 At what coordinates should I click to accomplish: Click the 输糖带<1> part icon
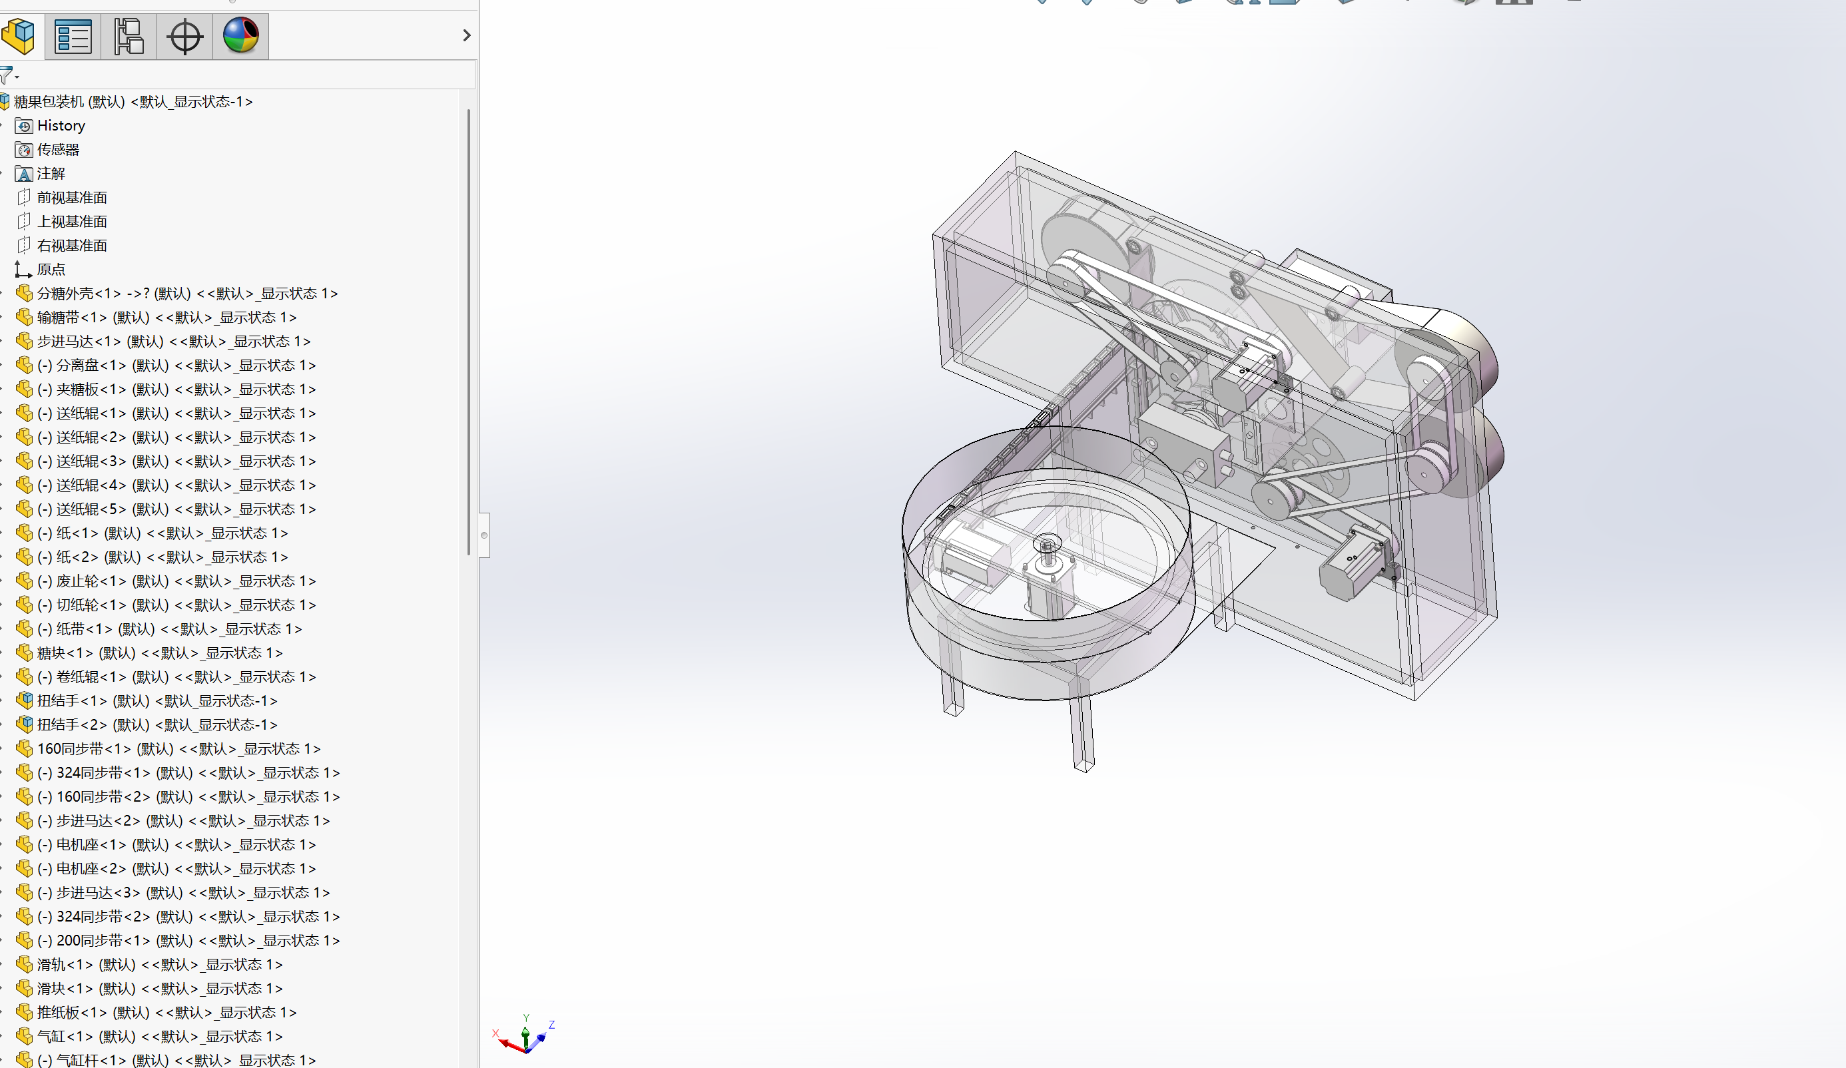tap(24, 318)
